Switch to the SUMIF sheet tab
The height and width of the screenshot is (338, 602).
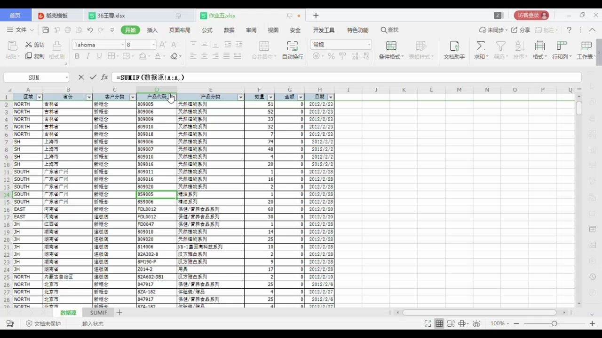[98, 312]
